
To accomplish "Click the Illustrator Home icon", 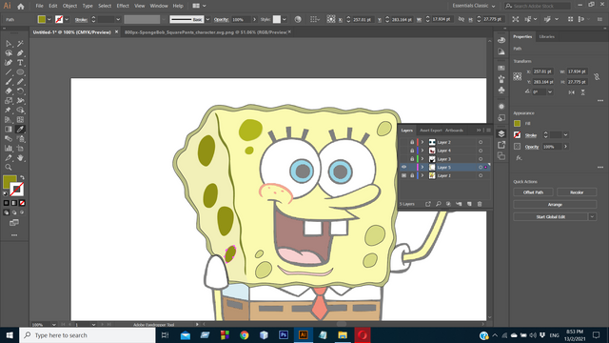I will tap(21, 7).
